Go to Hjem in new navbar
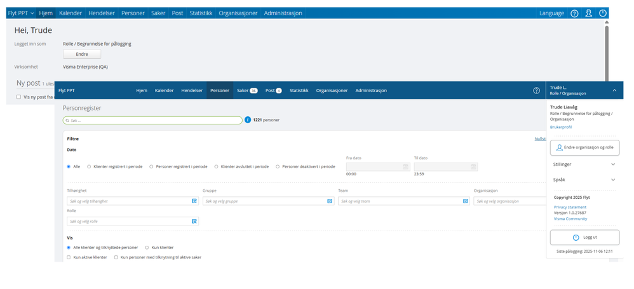Image resolution: width=634 pixels, height=289 pixels. pos(142,91)
